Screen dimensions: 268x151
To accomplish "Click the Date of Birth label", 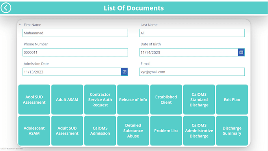I will pyautogui.click(x=151, y=44).
